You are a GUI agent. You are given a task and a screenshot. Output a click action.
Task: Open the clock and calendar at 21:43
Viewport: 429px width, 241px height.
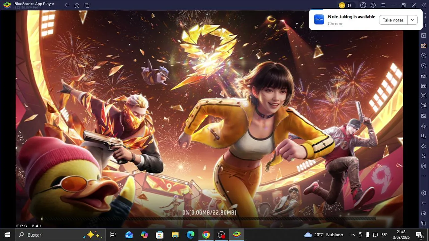click(401, 235)
